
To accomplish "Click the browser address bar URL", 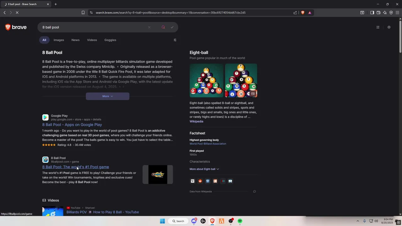I will (171, 13).
